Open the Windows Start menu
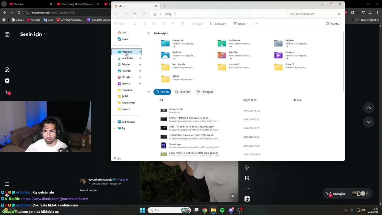This screenshot has height=215, width=382. [142, 210]
